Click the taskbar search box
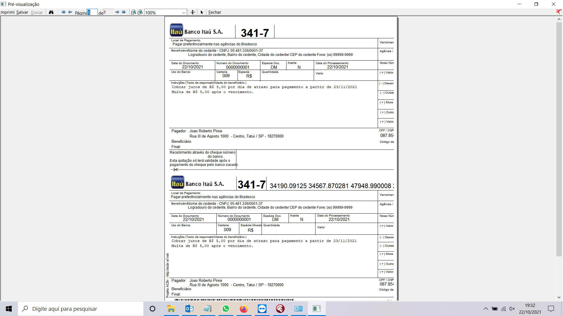This screenshot has height=316, width=563. [81, 309]
